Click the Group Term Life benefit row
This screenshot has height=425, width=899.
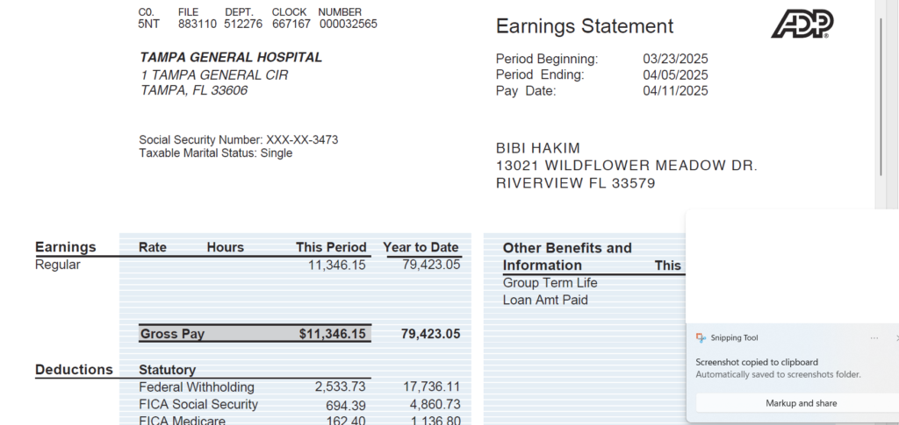coord(550,283)
